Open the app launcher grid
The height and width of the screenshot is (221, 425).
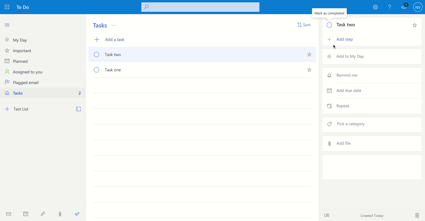tap(7, 7)
